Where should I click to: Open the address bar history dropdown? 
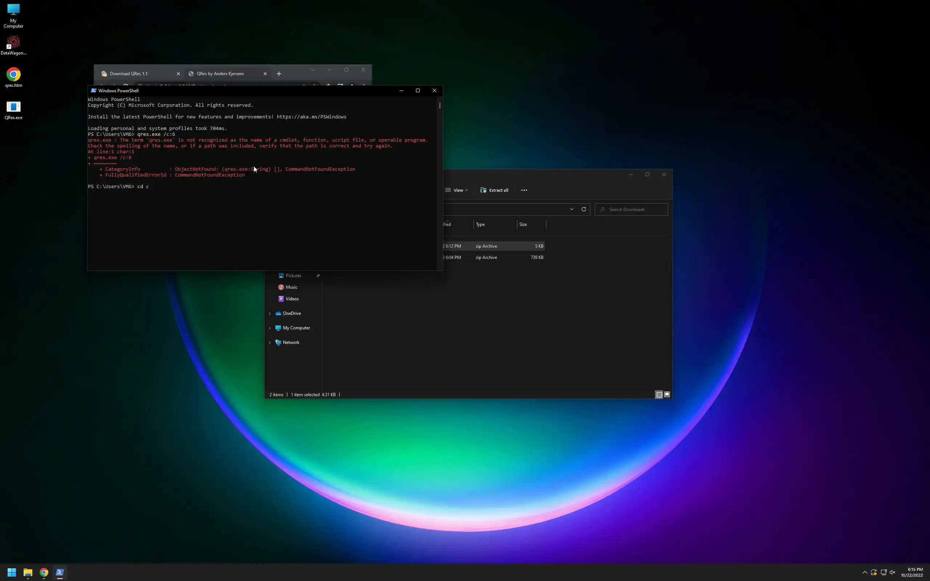coord(571,210)
